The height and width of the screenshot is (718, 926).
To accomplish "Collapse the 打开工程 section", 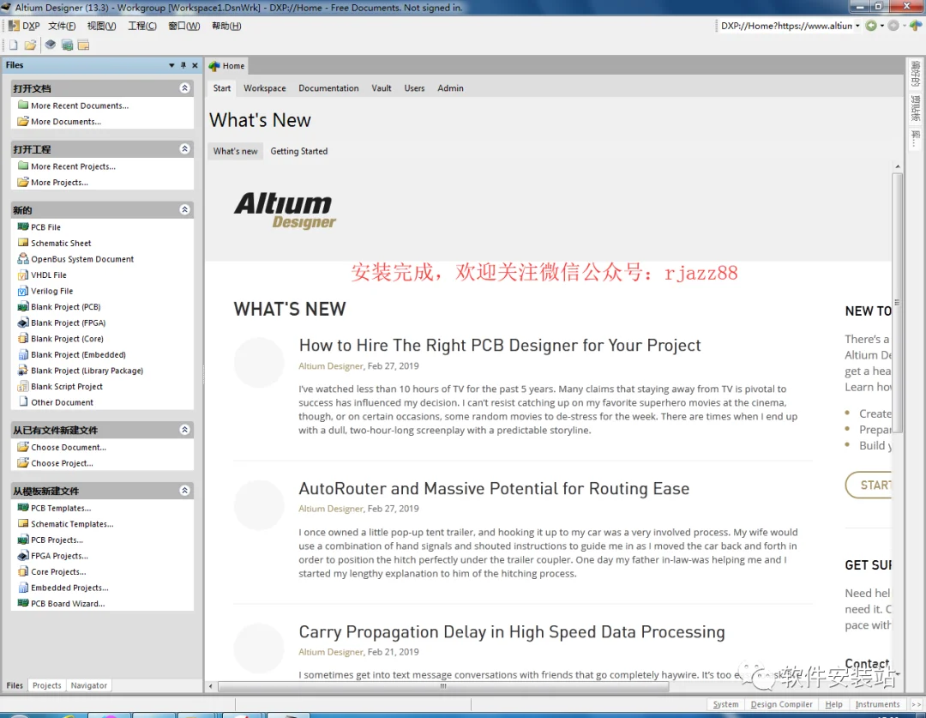I will click(x=185, y=149).
